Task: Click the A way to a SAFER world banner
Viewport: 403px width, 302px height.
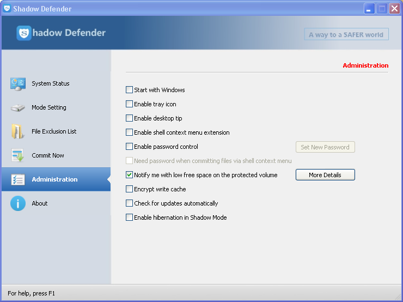Action: [346, 34]
